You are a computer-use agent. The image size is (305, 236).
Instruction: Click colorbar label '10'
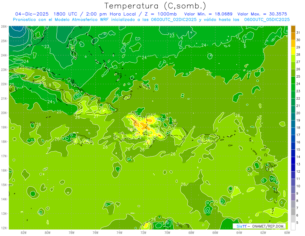click(x=298, y=186)
